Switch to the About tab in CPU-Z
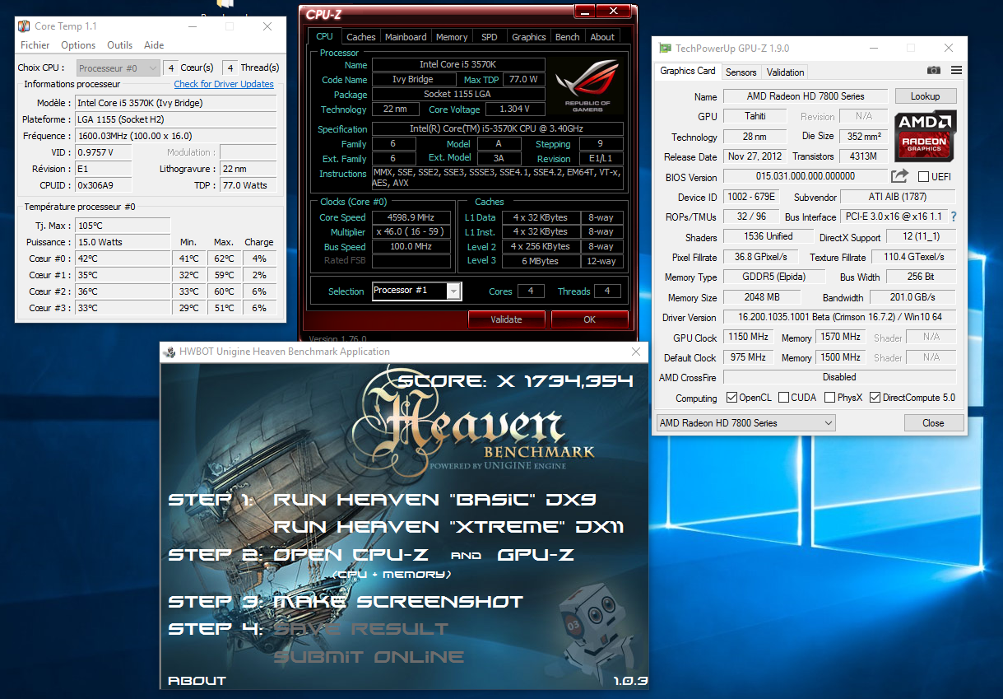The width and height of the screenshot is (1003, 699). point(602,37)
